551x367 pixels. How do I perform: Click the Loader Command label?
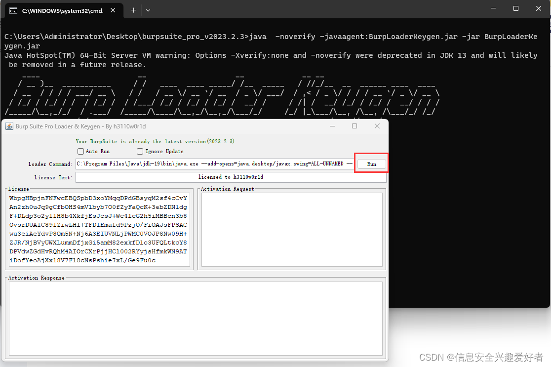50,164
